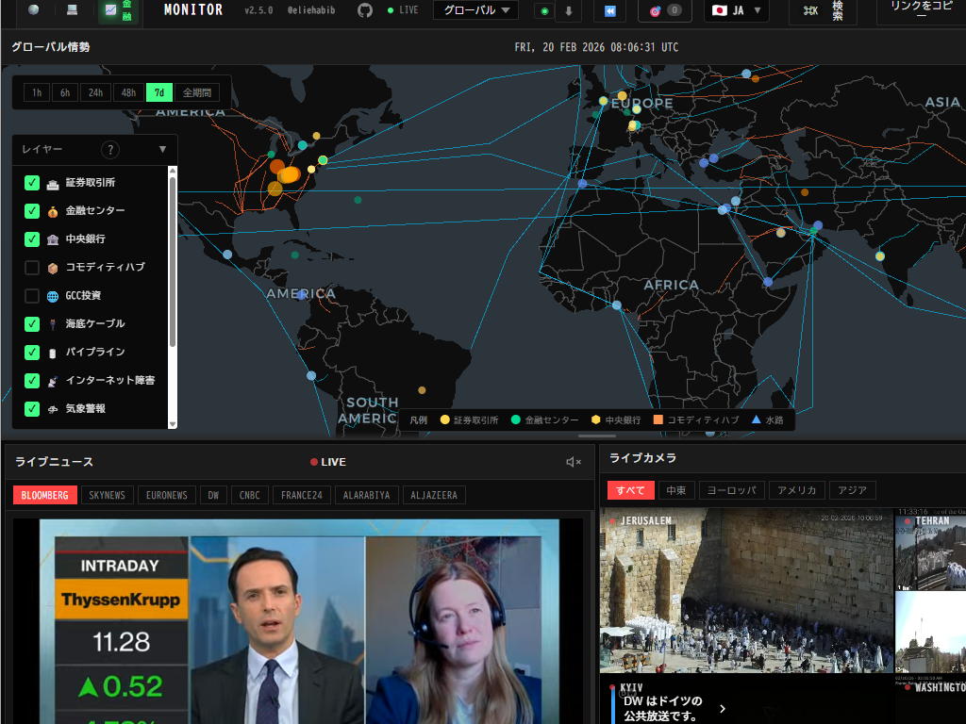Click the green status indicator button
This screenshot has height=724, width=966.
(x=544, y=10)
